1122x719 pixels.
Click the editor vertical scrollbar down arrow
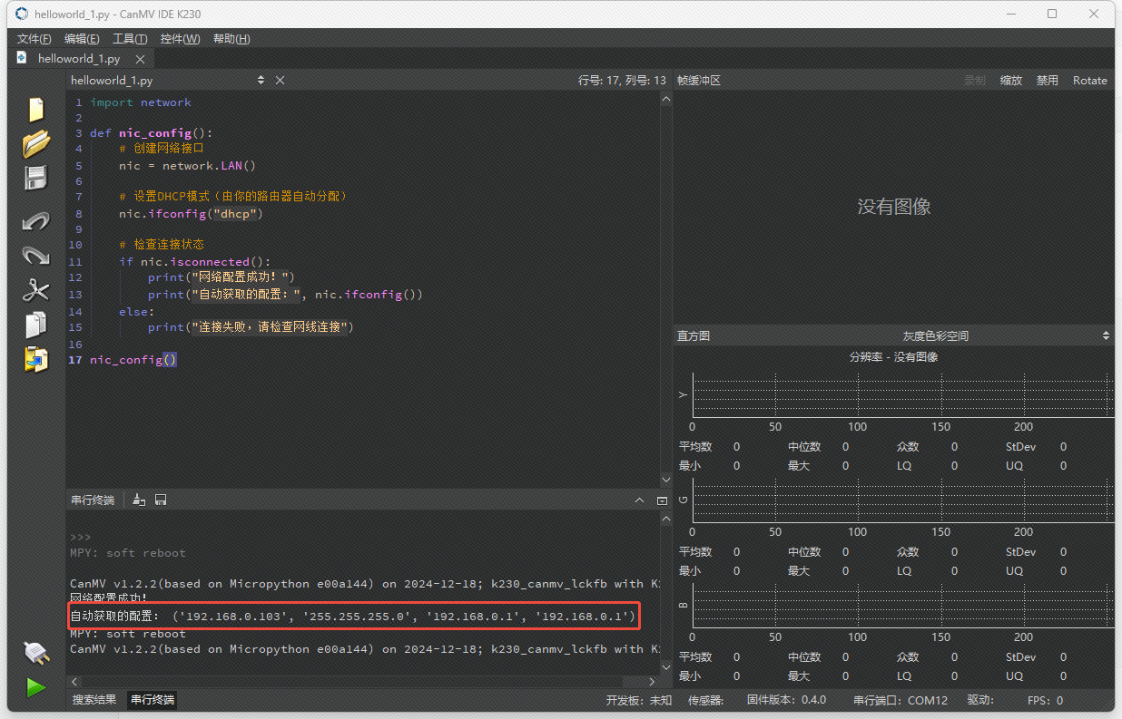(664, 481)
